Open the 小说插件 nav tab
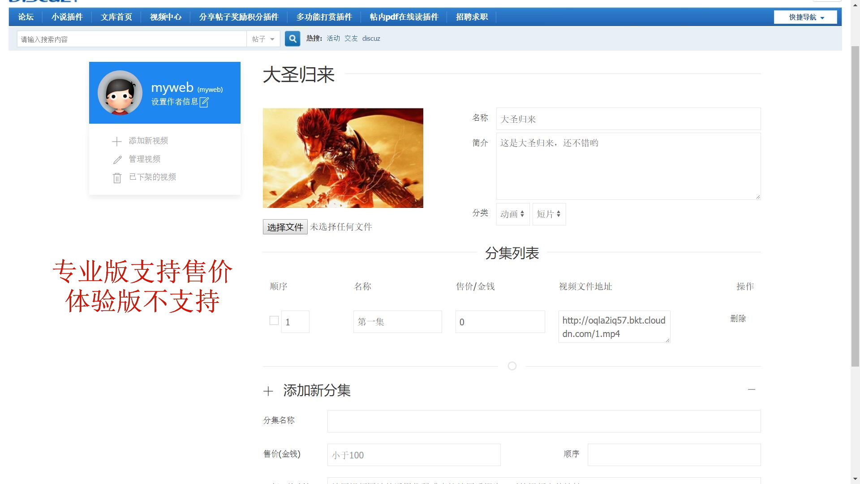The width and height of the screenshot is (860, 484). point(67,17)
